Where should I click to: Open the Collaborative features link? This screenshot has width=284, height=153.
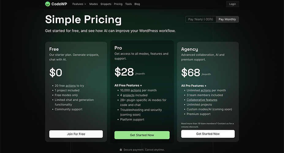[202, 100]
